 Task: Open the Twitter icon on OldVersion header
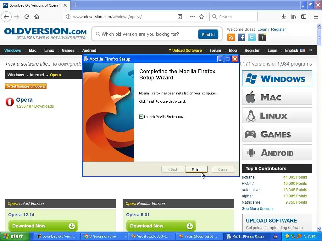click(x=252, y=38)
